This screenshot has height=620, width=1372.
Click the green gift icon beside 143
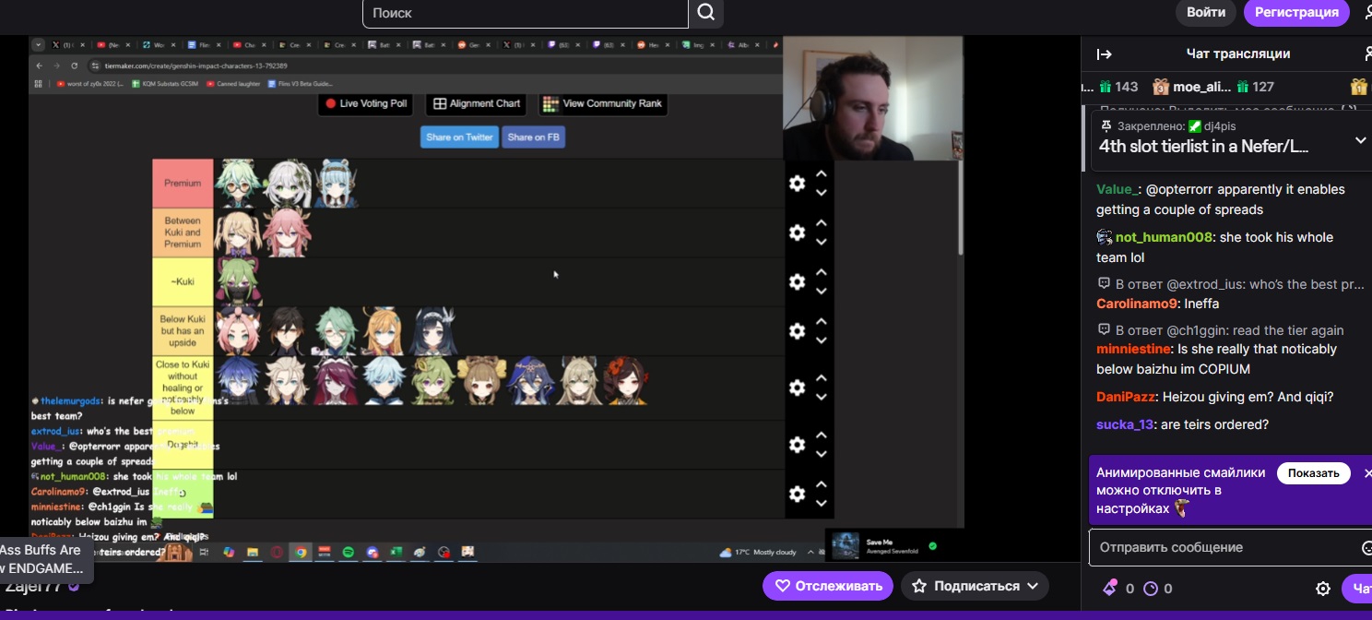coord(1106,87)
